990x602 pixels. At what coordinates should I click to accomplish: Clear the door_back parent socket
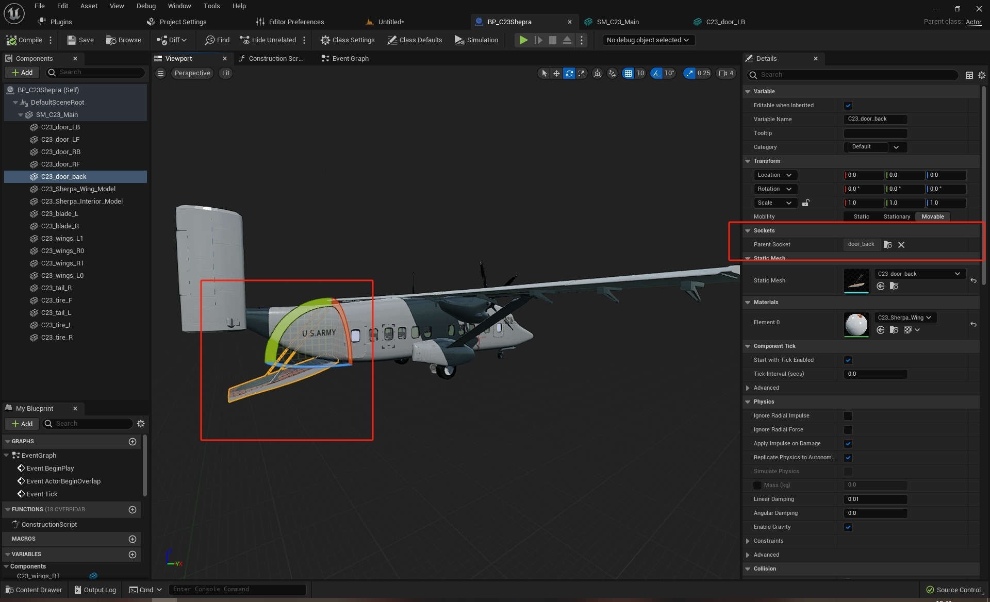pos(901,245)
